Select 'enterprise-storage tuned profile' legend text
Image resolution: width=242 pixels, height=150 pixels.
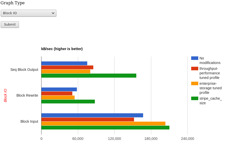210,88
